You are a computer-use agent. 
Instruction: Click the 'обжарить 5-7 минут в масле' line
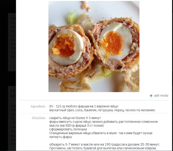pyautogui.click(x=105, y=144)
